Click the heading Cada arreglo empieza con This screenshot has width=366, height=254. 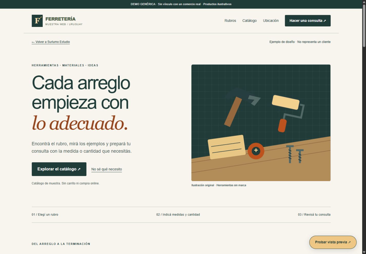pyautogui.click(x=81, y=93)
